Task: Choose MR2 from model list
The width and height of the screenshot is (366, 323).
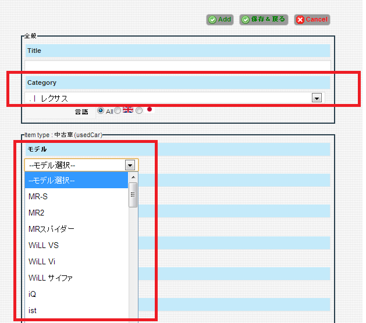Action: coord(76,213)
